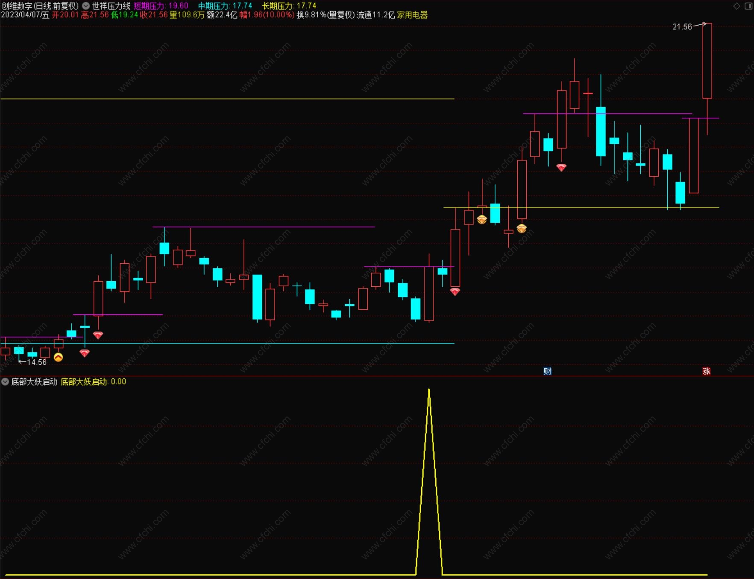This screenshot has width=754, height=579.
Task: Click the 14.56 low price label on chart
Action: pyautogui.click(x=37, y=362)
